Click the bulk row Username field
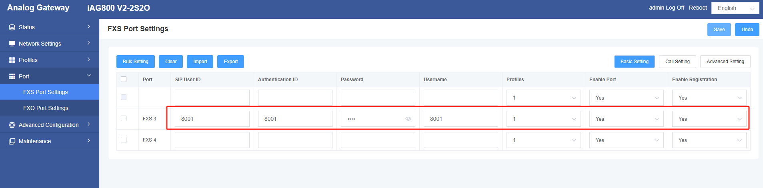 (x=461, y=98)
